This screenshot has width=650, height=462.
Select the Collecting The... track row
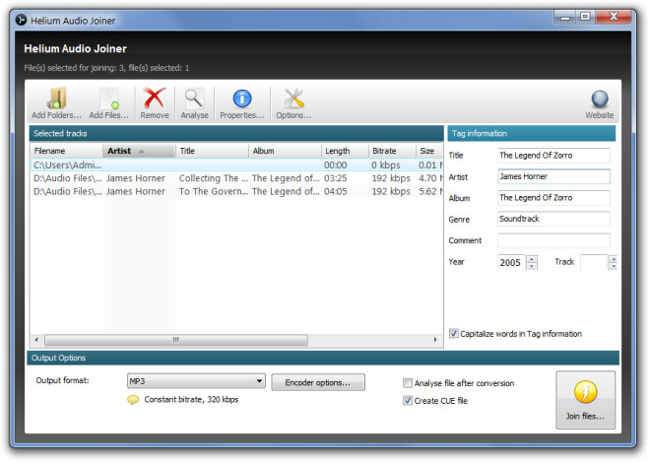[x=236, y=178]
